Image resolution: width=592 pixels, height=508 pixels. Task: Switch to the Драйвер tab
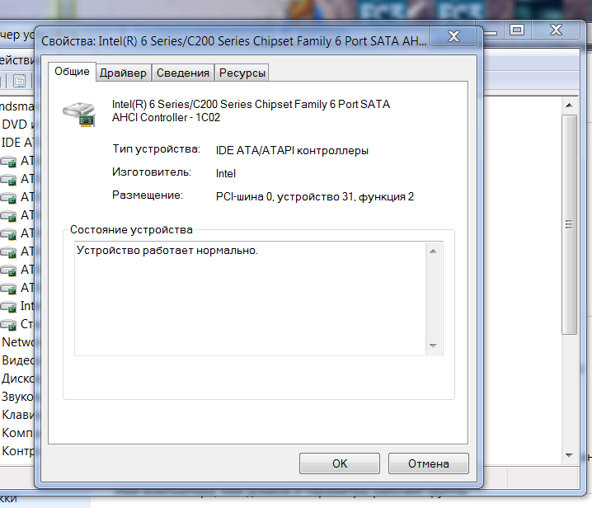[x=123, y=73]
